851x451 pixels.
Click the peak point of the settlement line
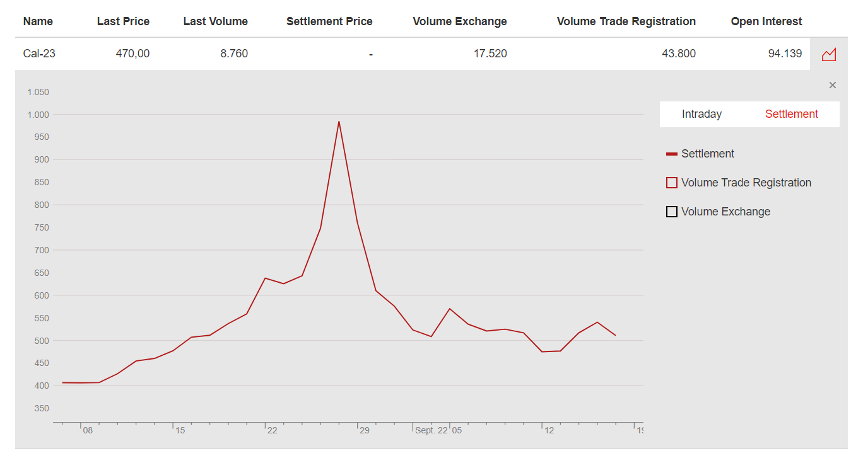pos(339,122)
